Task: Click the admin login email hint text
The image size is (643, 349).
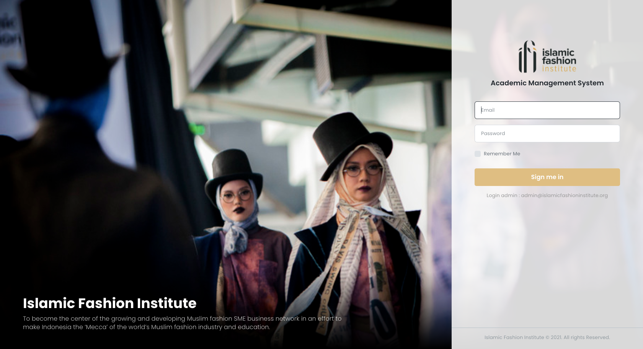Action: (547, 196)
